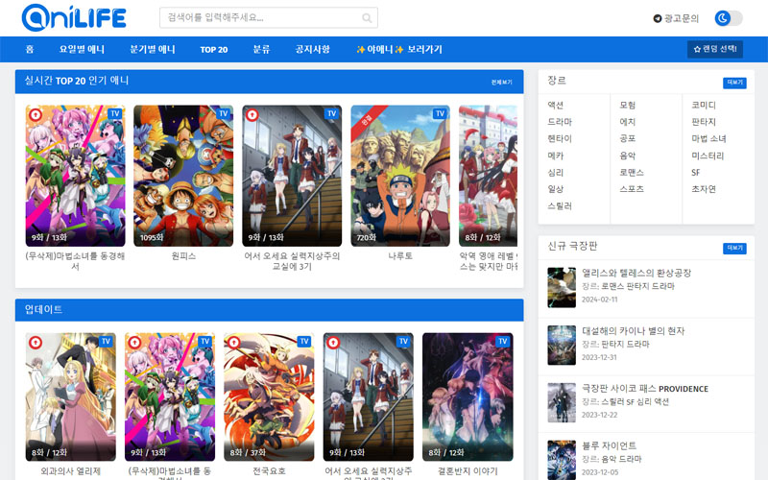Click up-arrow badge on 외과의사 엘리제 poster

36,343
